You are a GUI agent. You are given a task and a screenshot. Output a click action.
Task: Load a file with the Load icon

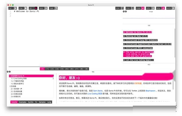coord(56,8)
